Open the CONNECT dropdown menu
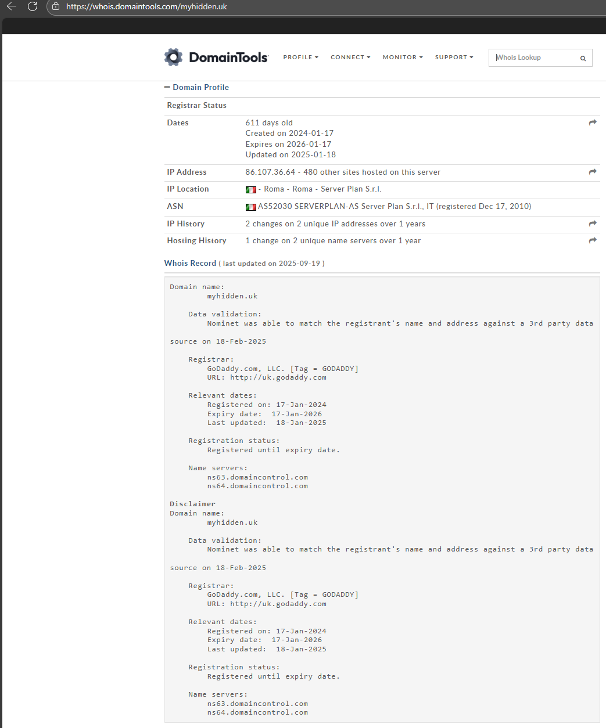606x728 pixels. (350, 57)
